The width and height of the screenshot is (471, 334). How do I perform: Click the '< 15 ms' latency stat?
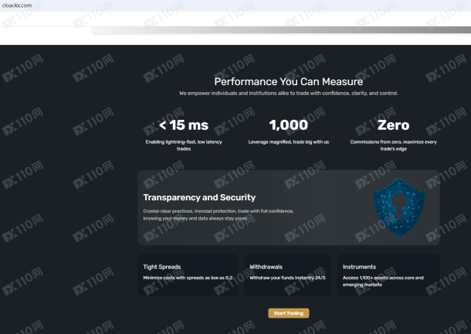183,125
